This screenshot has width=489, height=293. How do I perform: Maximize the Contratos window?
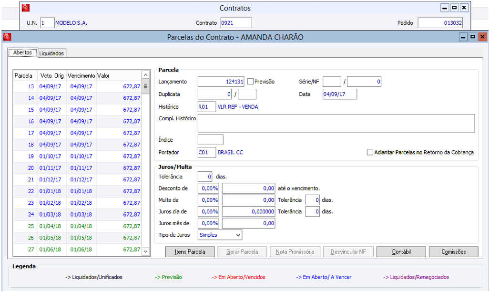[x=454, y=8]
